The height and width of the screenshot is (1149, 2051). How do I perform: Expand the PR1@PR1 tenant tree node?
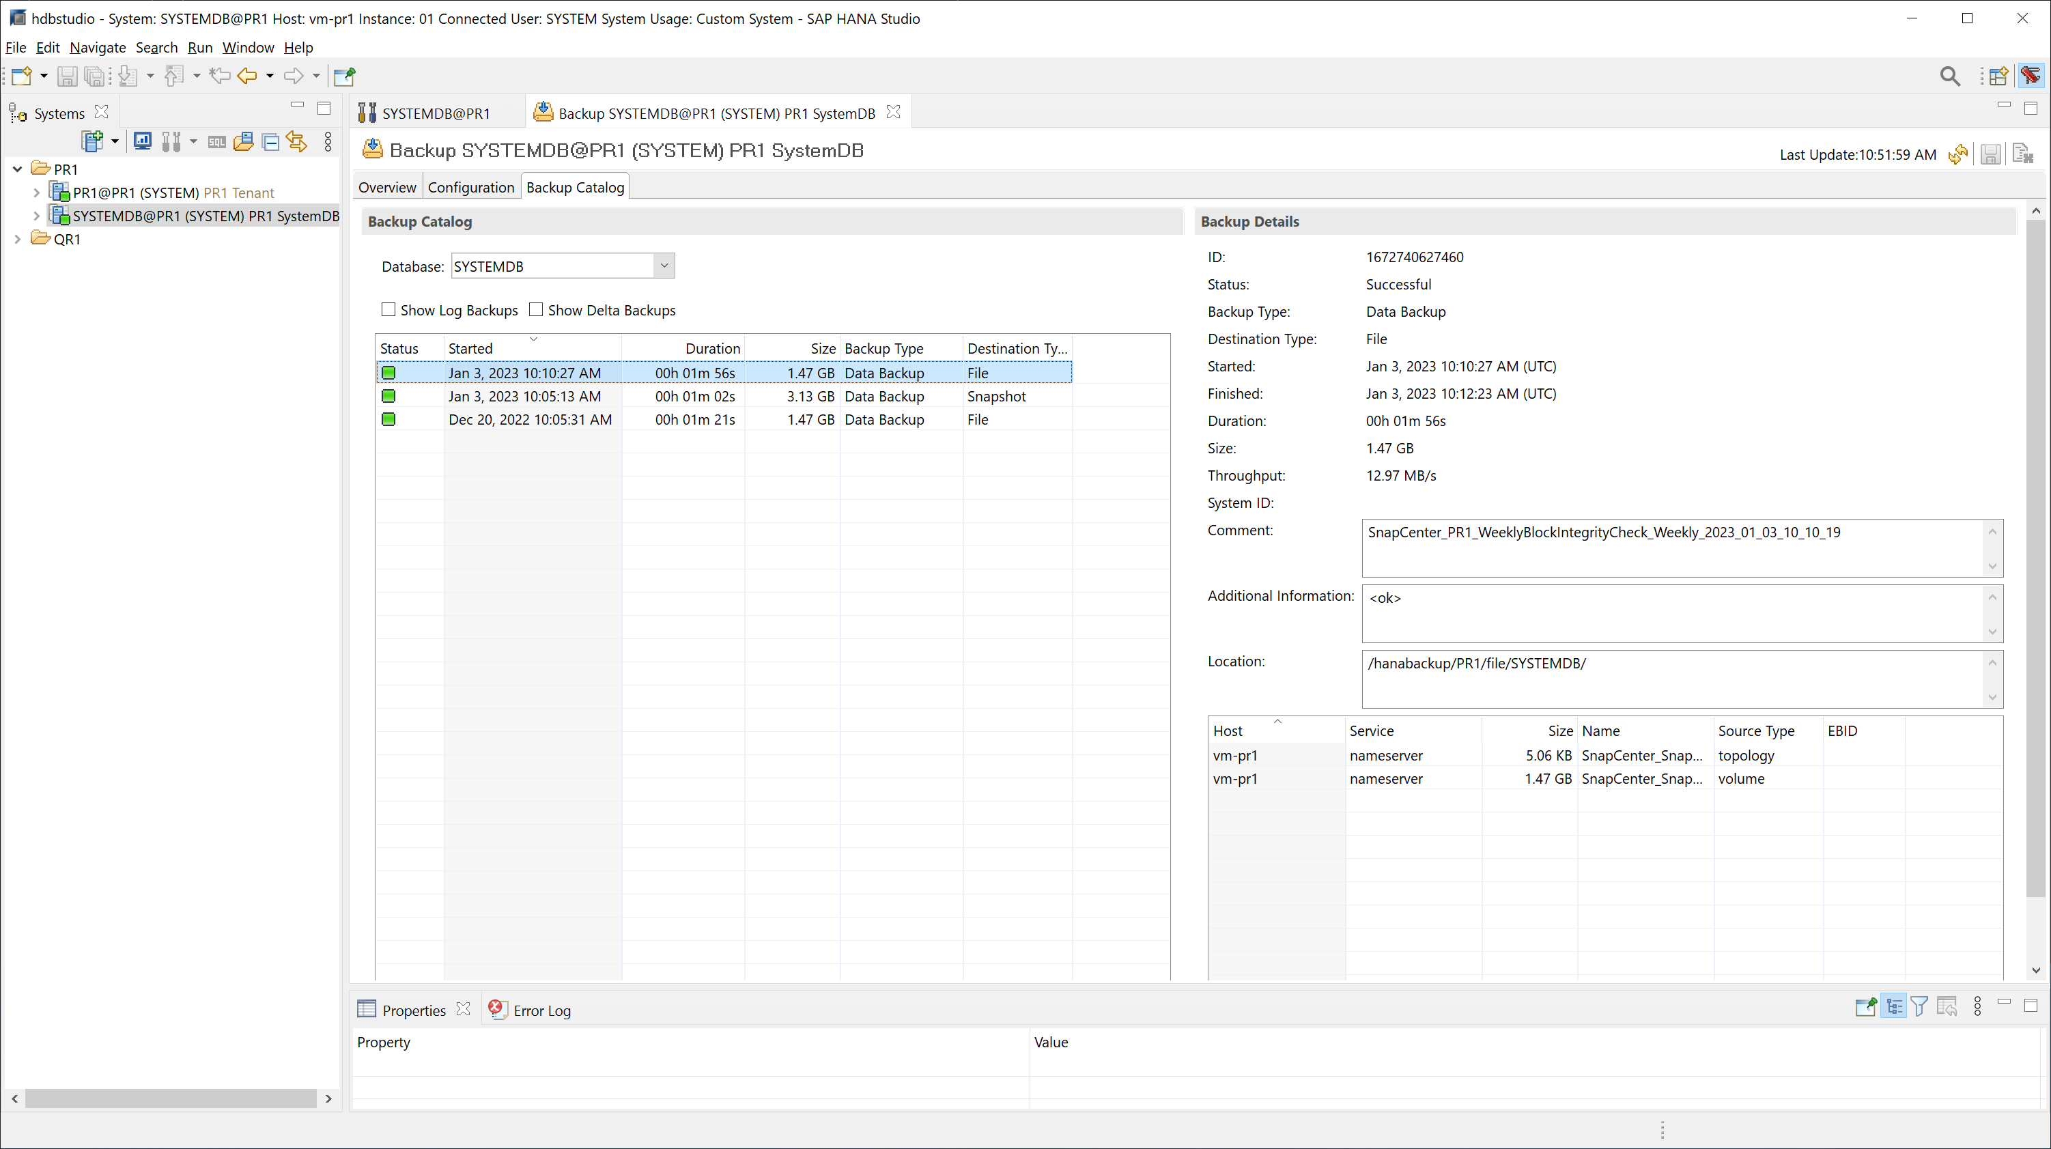click(37, 193)
